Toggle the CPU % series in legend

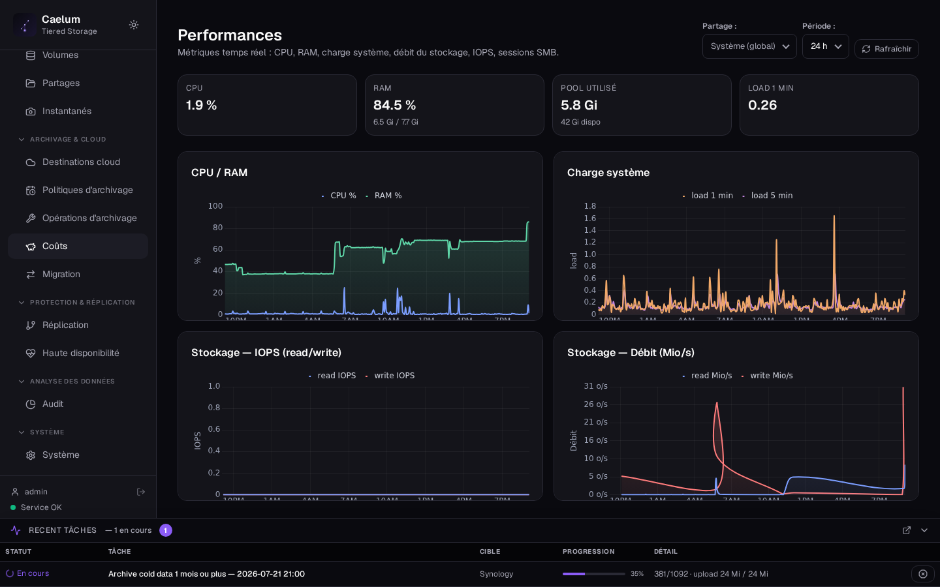click(339, 196)
